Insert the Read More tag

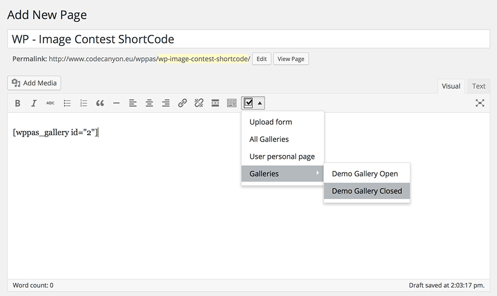click(215, 103)
